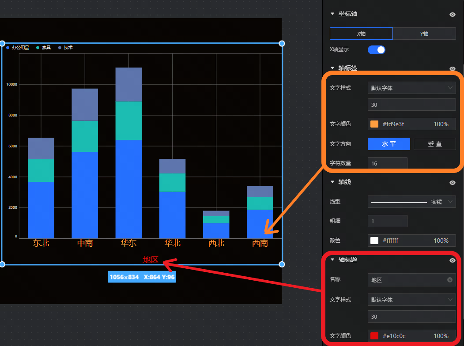
Task: Toggle the 轴标题 visibility eye icon
Action: 452,260
